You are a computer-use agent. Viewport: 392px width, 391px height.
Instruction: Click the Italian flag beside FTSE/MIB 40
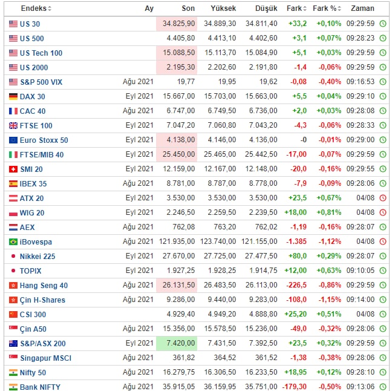tap(13, 154)
